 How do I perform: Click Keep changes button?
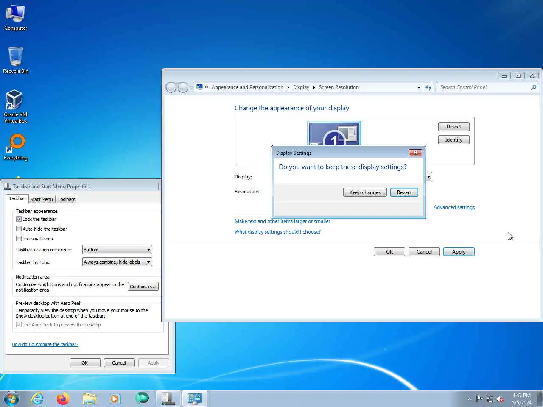coord(365,192)
